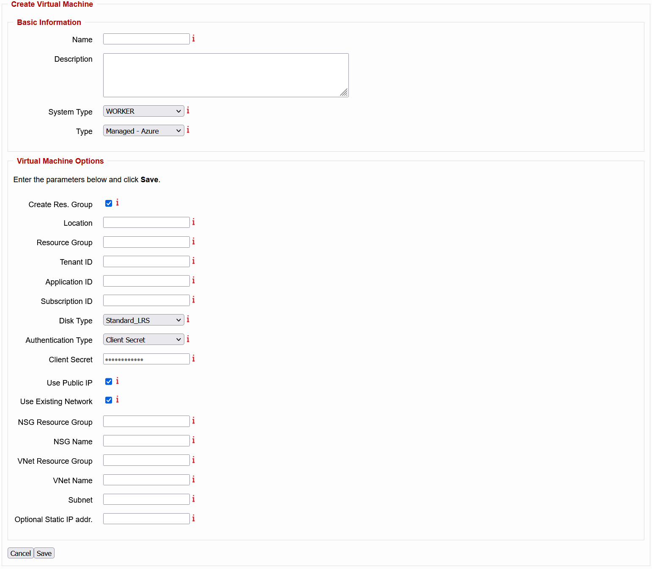Open the VNet Name info icon

(194, 479)
